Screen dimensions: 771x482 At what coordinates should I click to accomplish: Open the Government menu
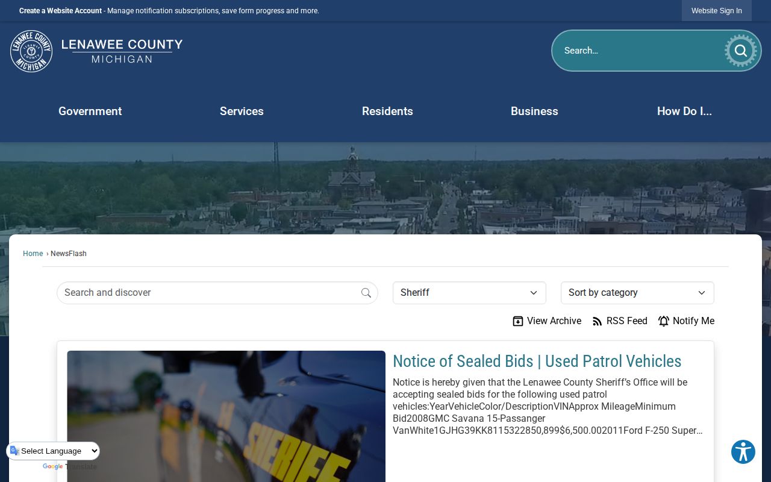(90, 111)
